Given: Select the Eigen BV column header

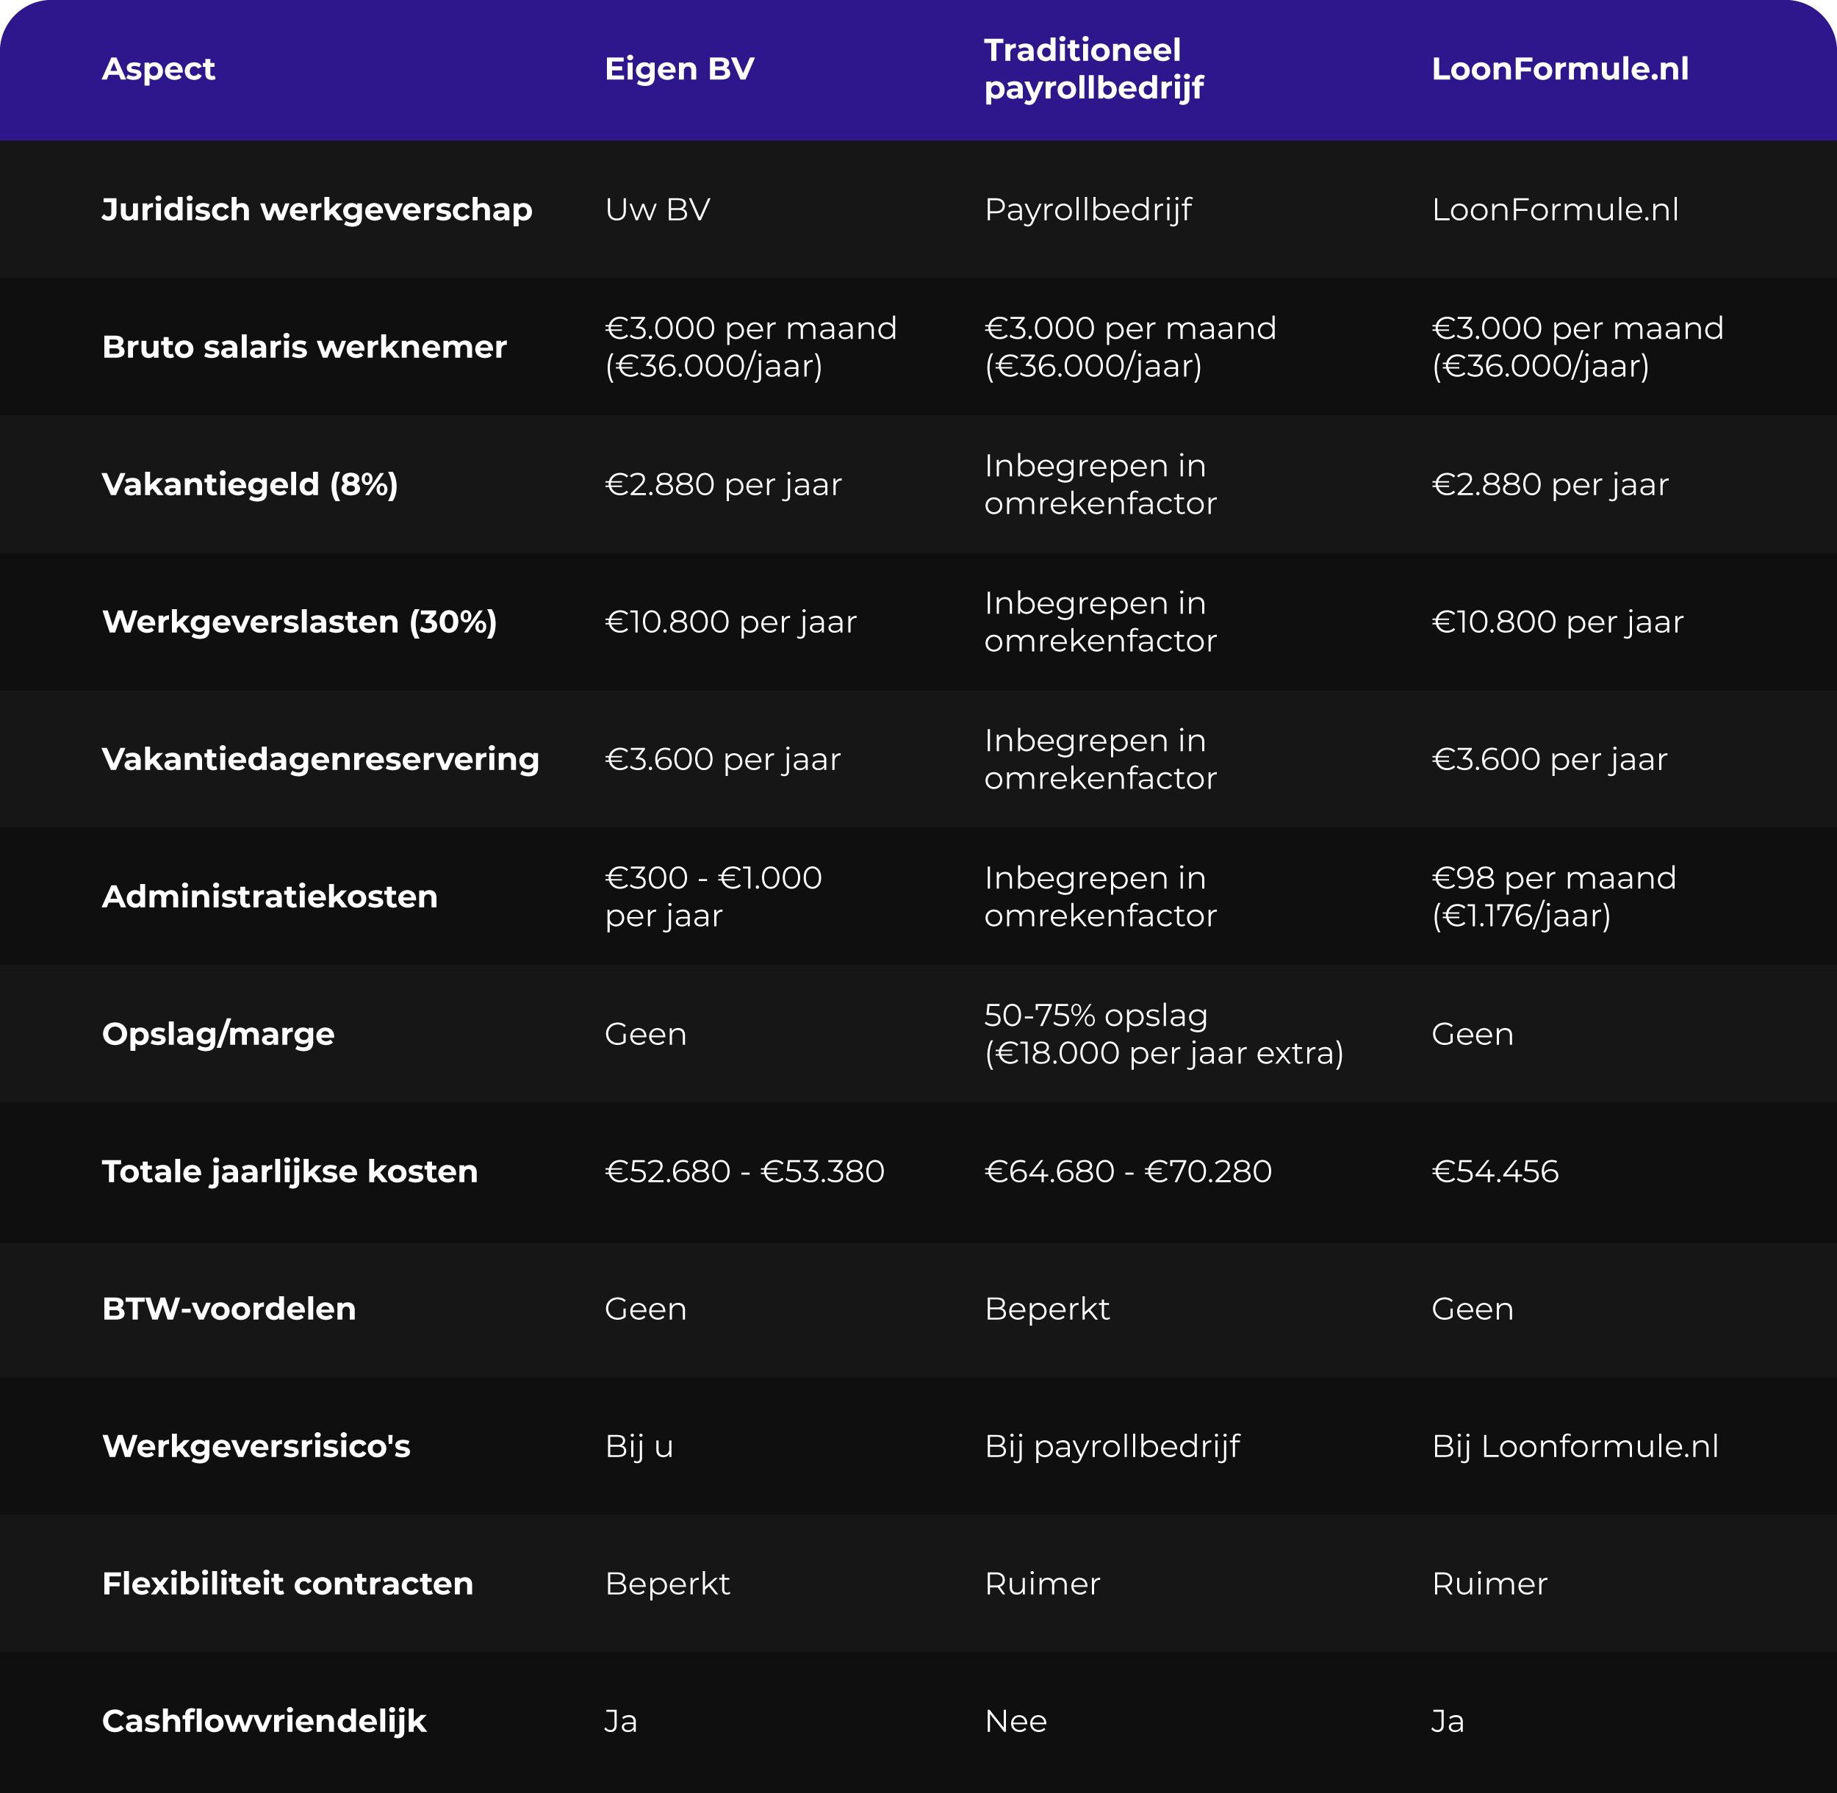Looking at the screenshot, I should click(679, 69).
